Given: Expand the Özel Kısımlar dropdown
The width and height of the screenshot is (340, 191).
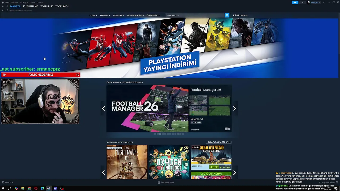Looking at the screenshot, I should pos(153,15).
